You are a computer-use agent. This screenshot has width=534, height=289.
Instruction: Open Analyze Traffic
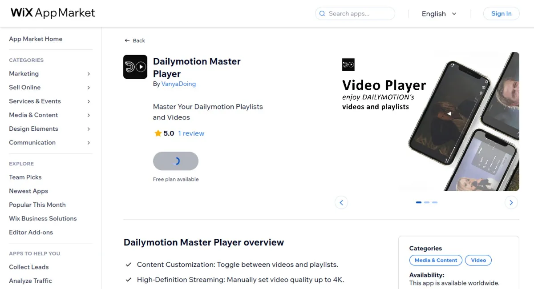point(30,281)
